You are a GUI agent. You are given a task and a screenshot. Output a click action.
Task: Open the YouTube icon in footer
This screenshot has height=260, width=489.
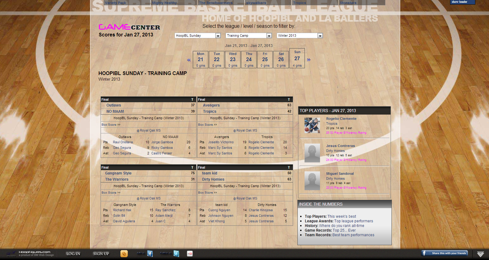click(190, 254)
